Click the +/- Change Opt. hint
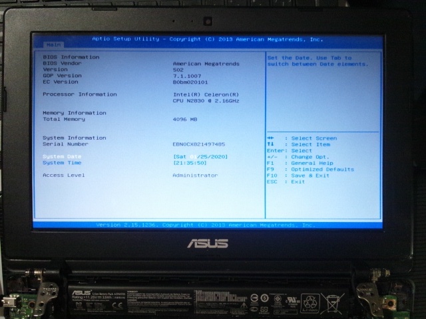Screen dimensions: 426x319 point(298,157)
